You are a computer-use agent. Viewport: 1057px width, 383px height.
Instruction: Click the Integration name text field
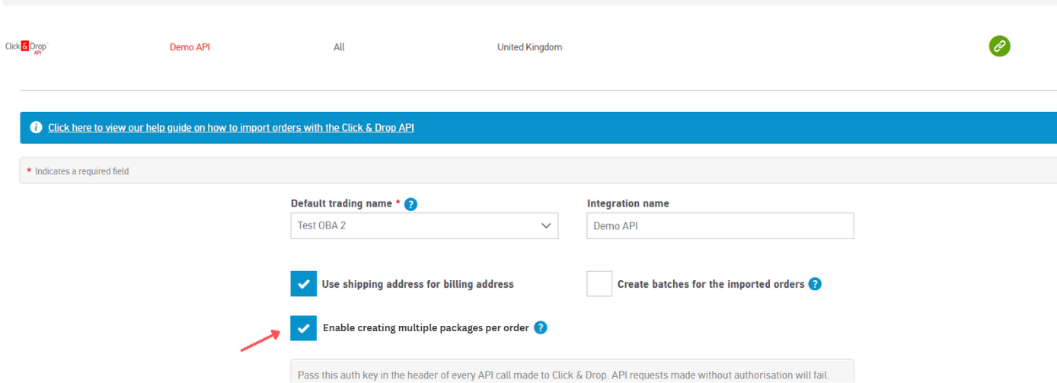[x=720, y=226]
